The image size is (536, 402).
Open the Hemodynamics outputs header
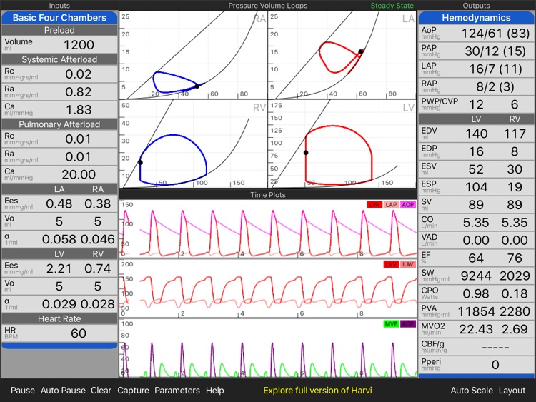(x=476, y=18)
